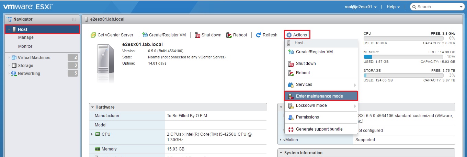Choose Shut down from Actions menu
Viewport: 467px width, 157px height.
point(321,64)
